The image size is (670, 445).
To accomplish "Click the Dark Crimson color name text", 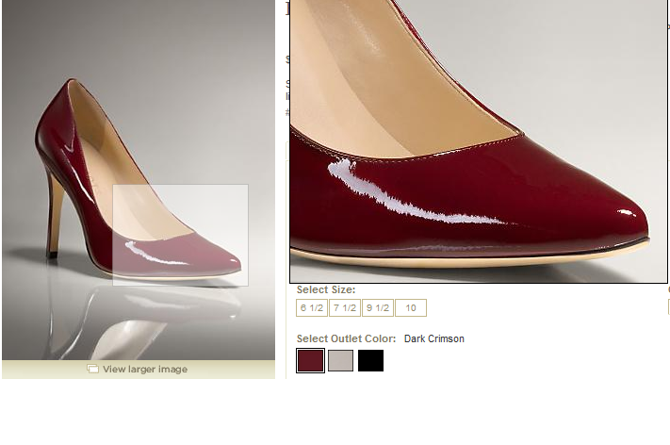I will tap(433, 338).
